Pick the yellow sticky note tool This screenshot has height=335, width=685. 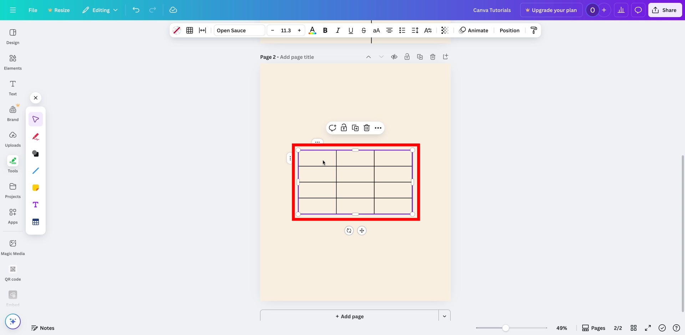click(x=35, y=187)
